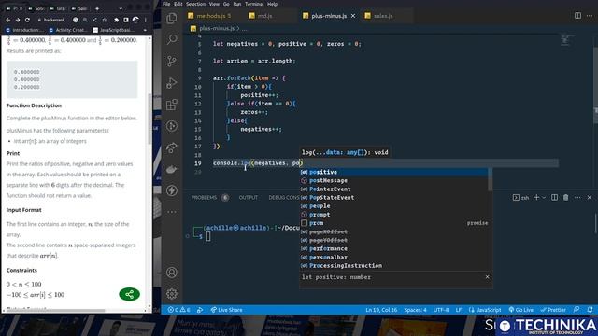The width and height of the screenshot is (598, 336).
Task: Click Go Live in the status bar
Action: (521, 310)
